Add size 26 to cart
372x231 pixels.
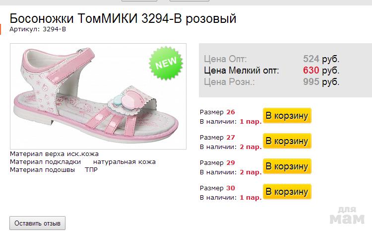pos(287,116)
